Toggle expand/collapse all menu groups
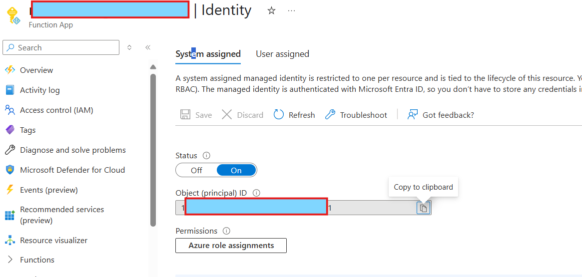582x277 pixels. [129, 47]
